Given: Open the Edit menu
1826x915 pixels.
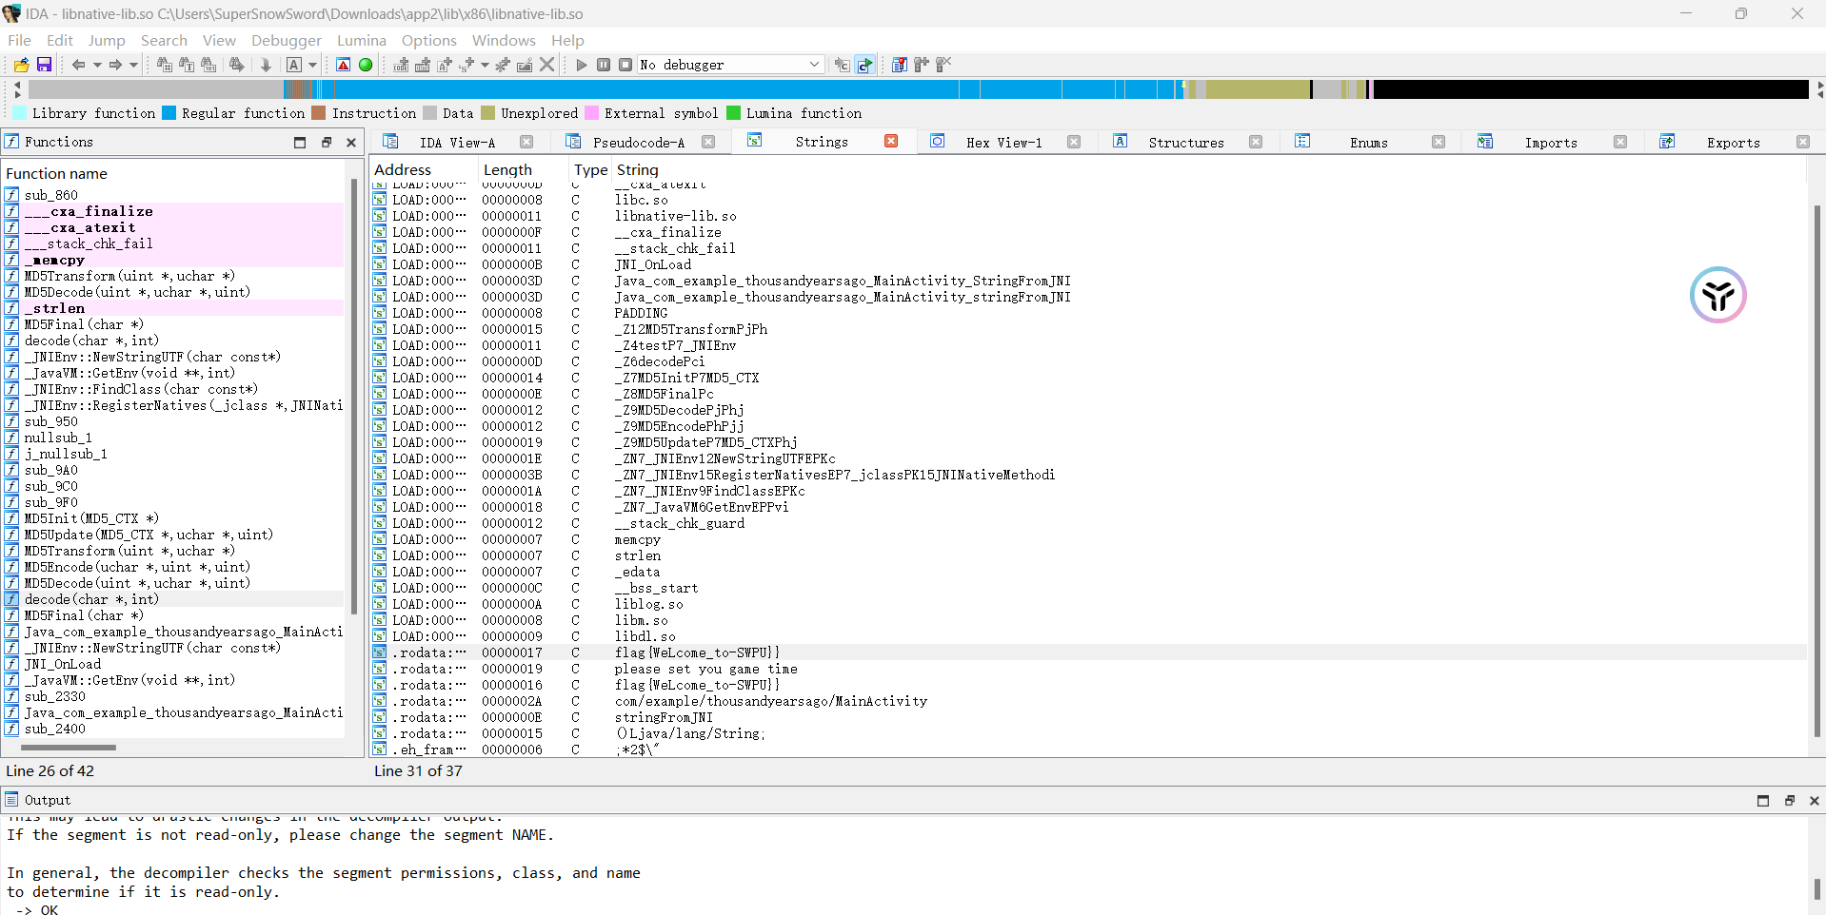Looking at the screenshot, I should [x=59, y=40].
